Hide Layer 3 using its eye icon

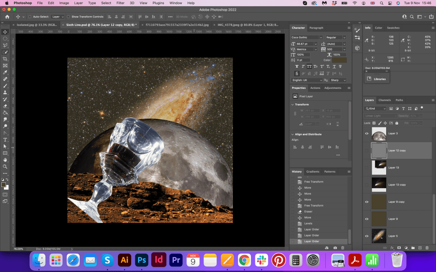pos(367,133)
